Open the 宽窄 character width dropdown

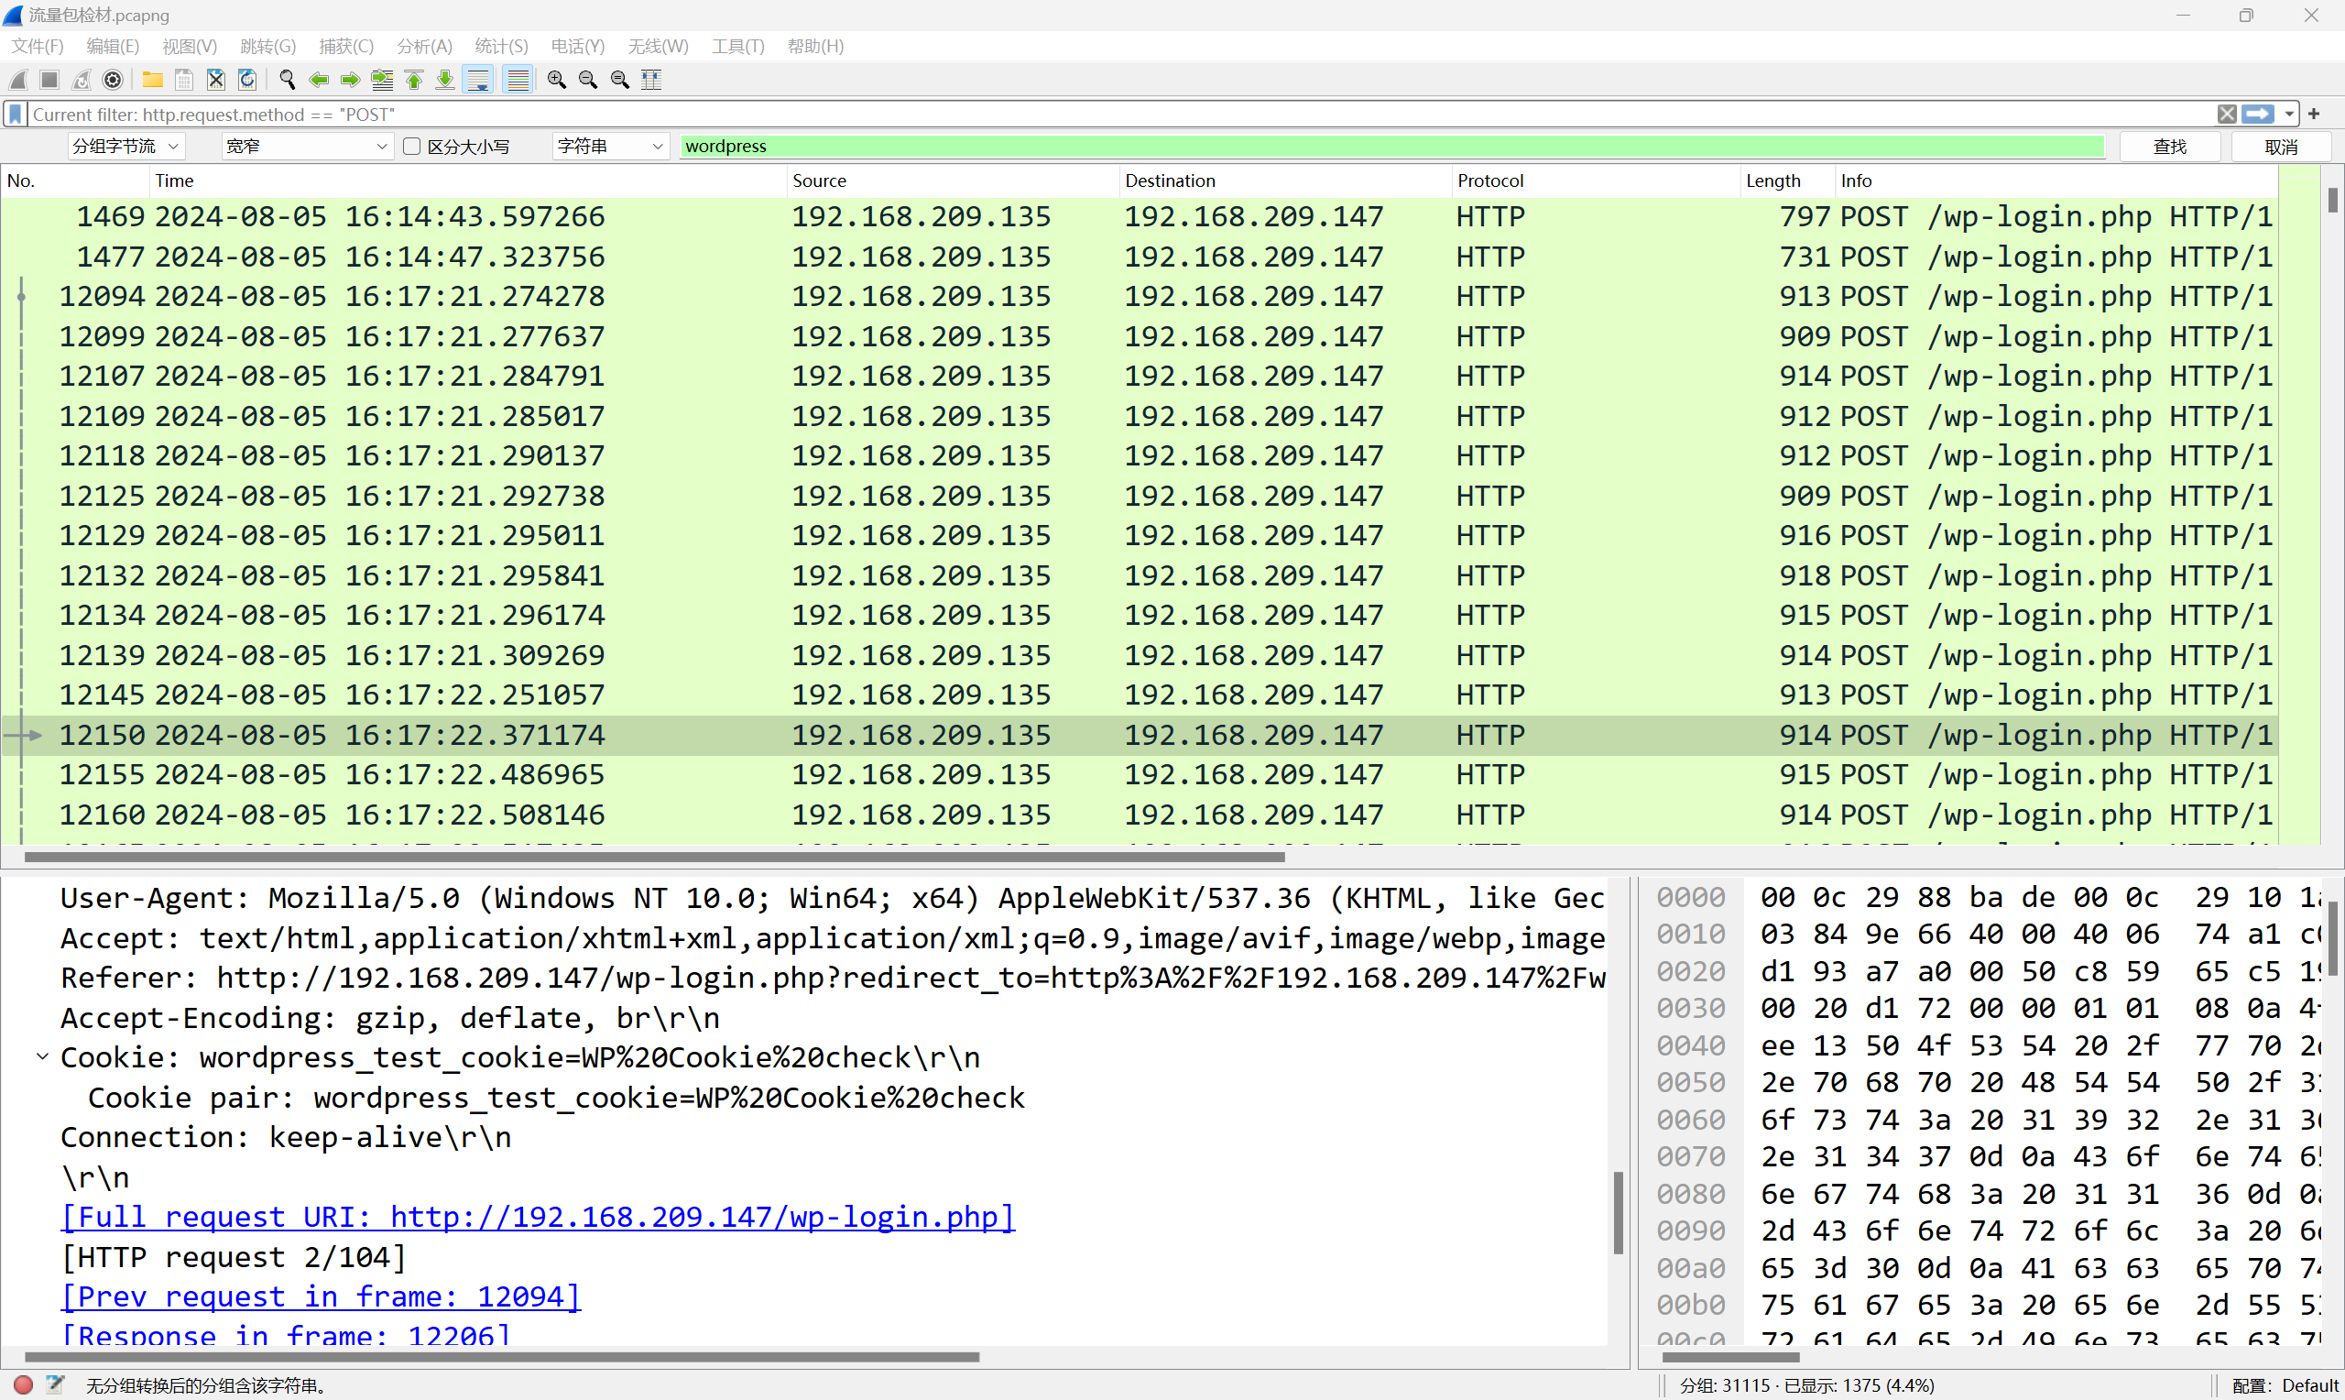coord(308,147)
